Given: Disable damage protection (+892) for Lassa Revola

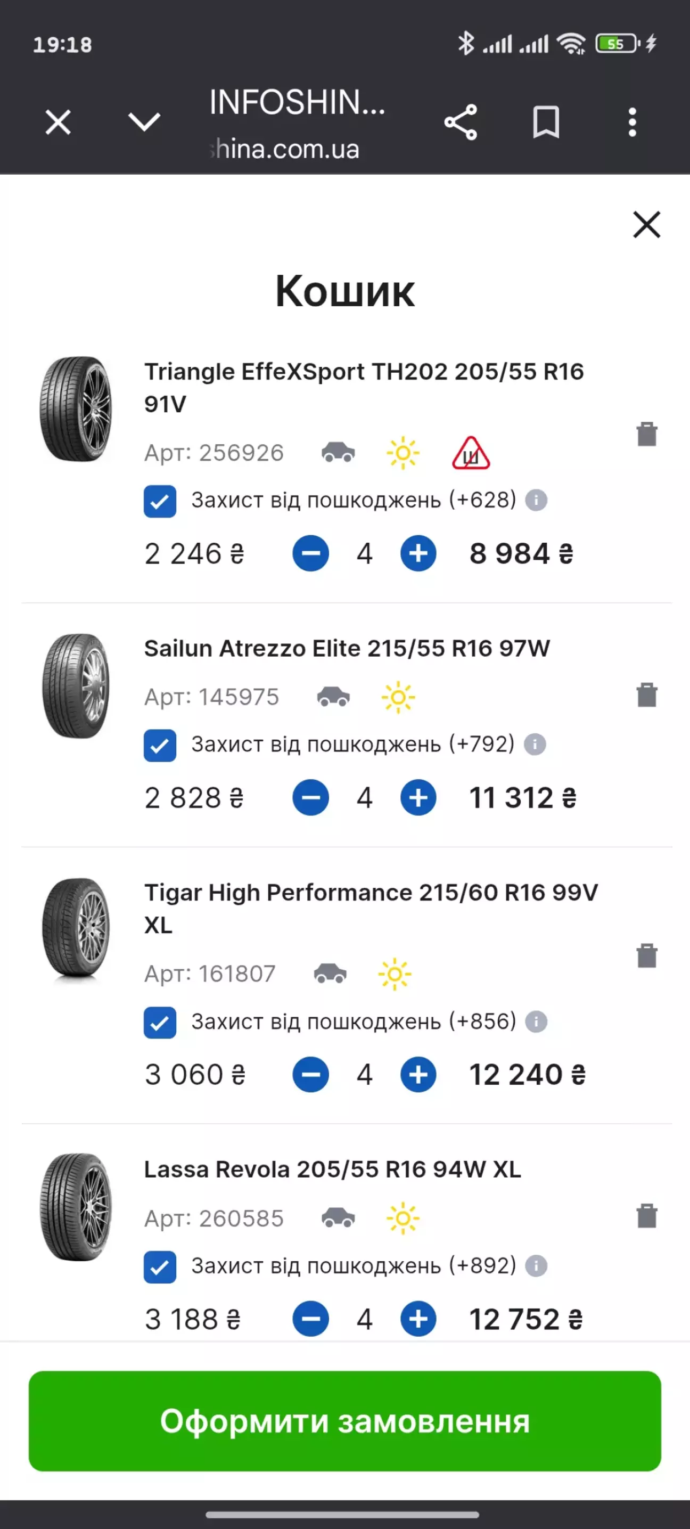Looking at the screenshot, I should pos(160,1266).
